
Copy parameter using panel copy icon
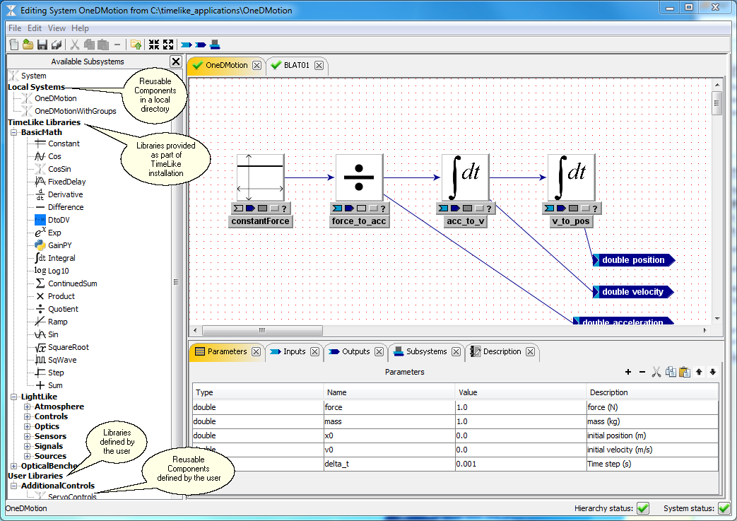(x=671, y=372)
